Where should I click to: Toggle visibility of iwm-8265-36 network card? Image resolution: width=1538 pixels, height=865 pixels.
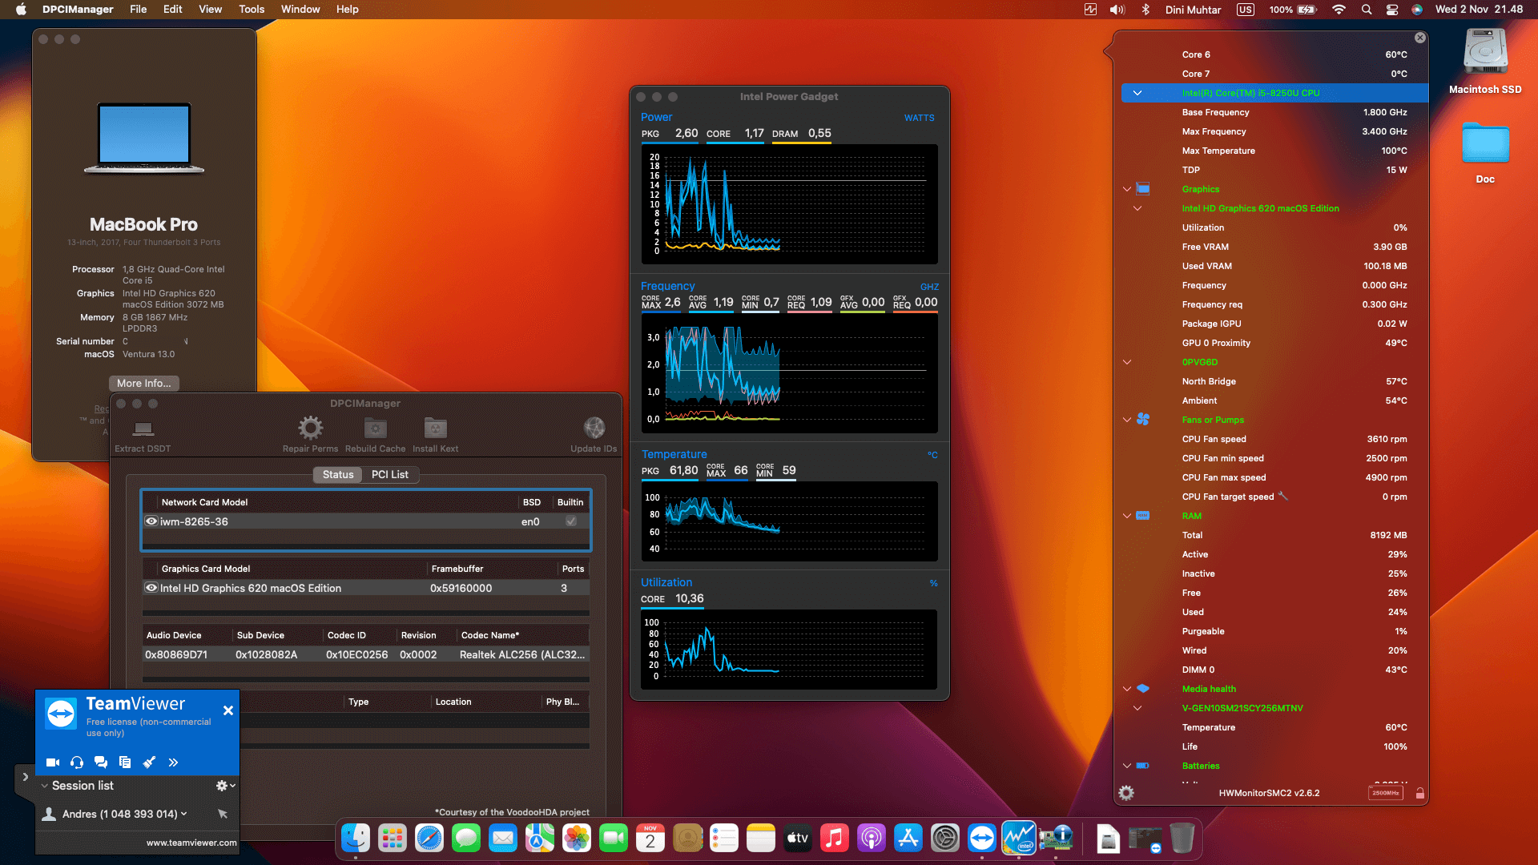(x=151, y=521)
